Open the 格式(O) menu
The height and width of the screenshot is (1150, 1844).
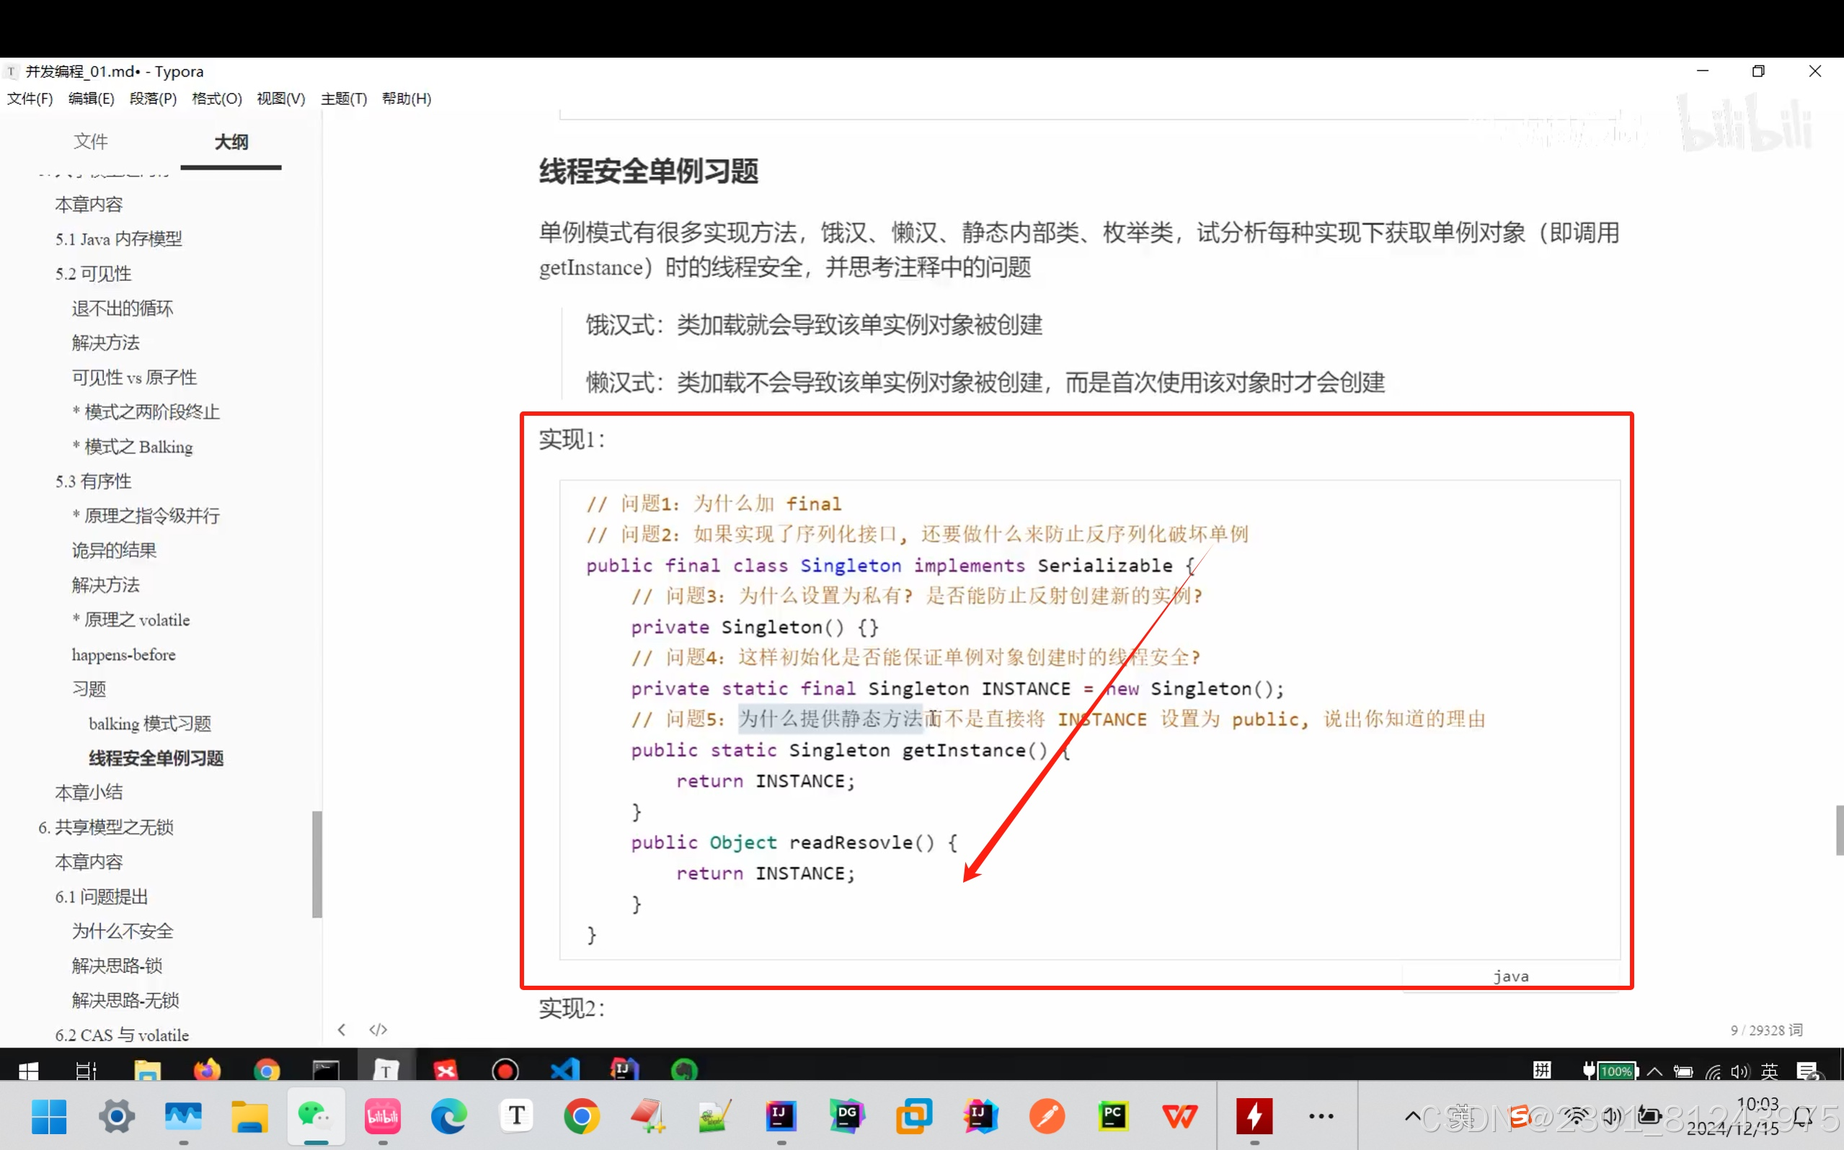tap(217, 98)
